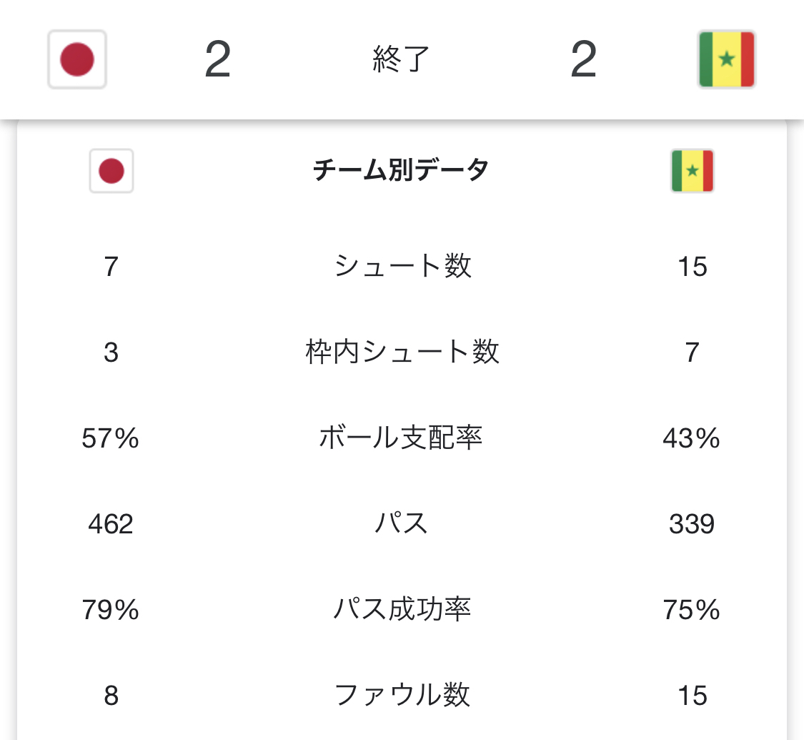Tap Senegal's 75% pass success value

coord(691,610)
